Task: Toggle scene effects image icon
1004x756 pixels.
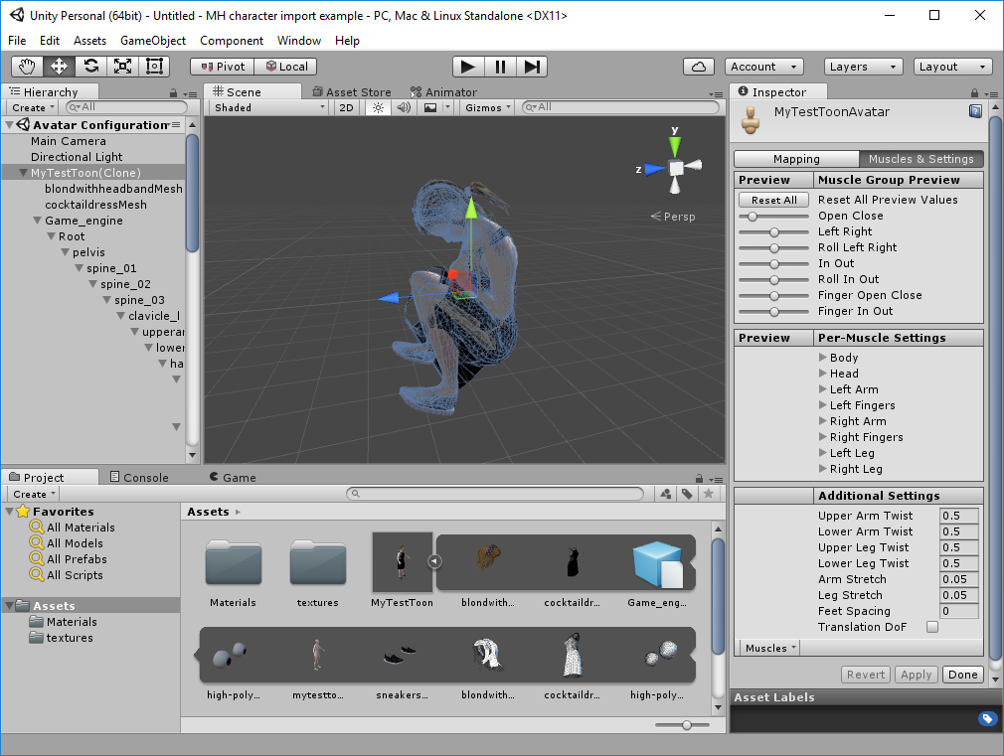Action: 430,107
